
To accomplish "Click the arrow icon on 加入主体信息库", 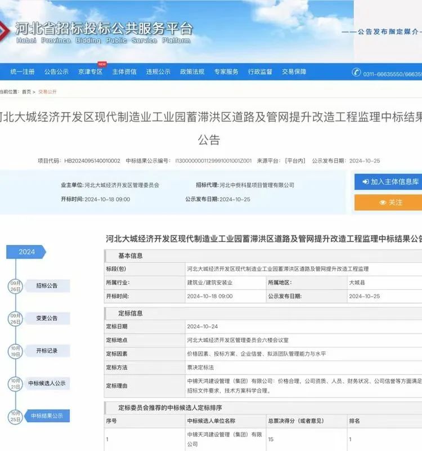I will [x=365, y=182].
